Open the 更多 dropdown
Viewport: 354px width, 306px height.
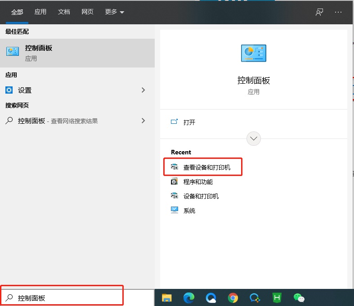coord(114,12)
